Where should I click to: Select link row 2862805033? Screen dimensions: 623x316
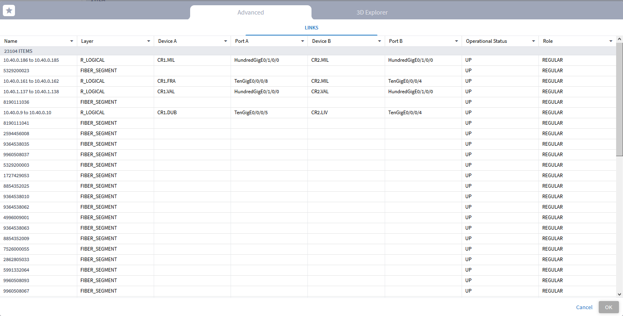click(308, 259)
